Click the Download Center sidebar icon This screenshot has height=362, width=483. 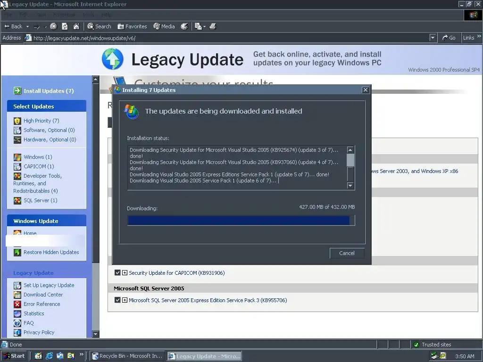pyautogui.click(x=17, y=295)
